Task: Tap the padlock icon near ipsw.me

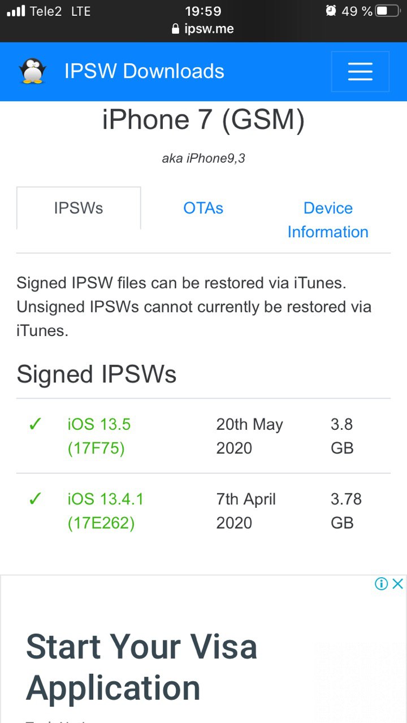Action: [176, 29]
